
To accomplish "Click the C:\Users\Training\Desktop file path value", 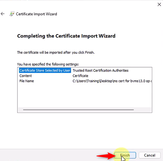I will pyautogui.click(x=112, y=81).
